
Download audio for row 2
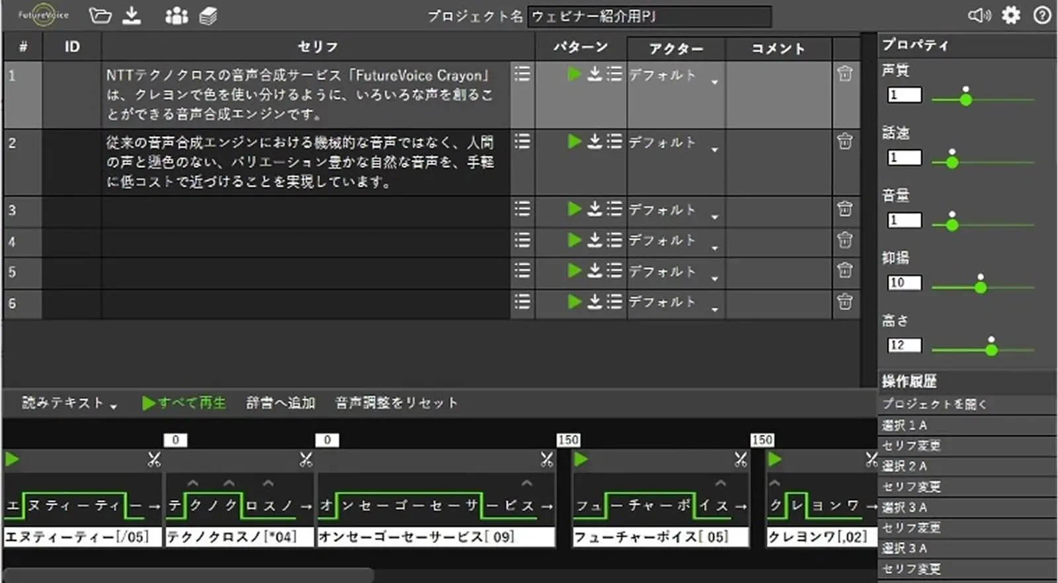pos(594,141)
